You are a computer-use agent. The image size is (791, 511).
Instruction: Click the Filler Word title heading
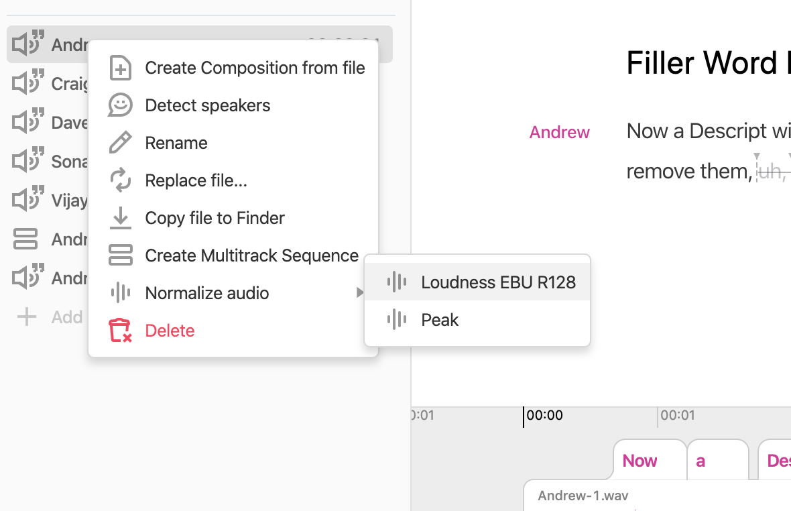(x=709, y=63)
